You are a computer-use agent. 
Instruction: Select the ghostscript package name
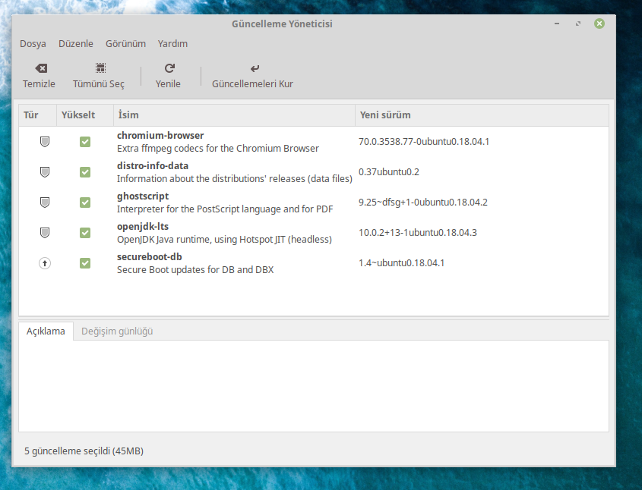pyautogui.click(x=143, y=196)
